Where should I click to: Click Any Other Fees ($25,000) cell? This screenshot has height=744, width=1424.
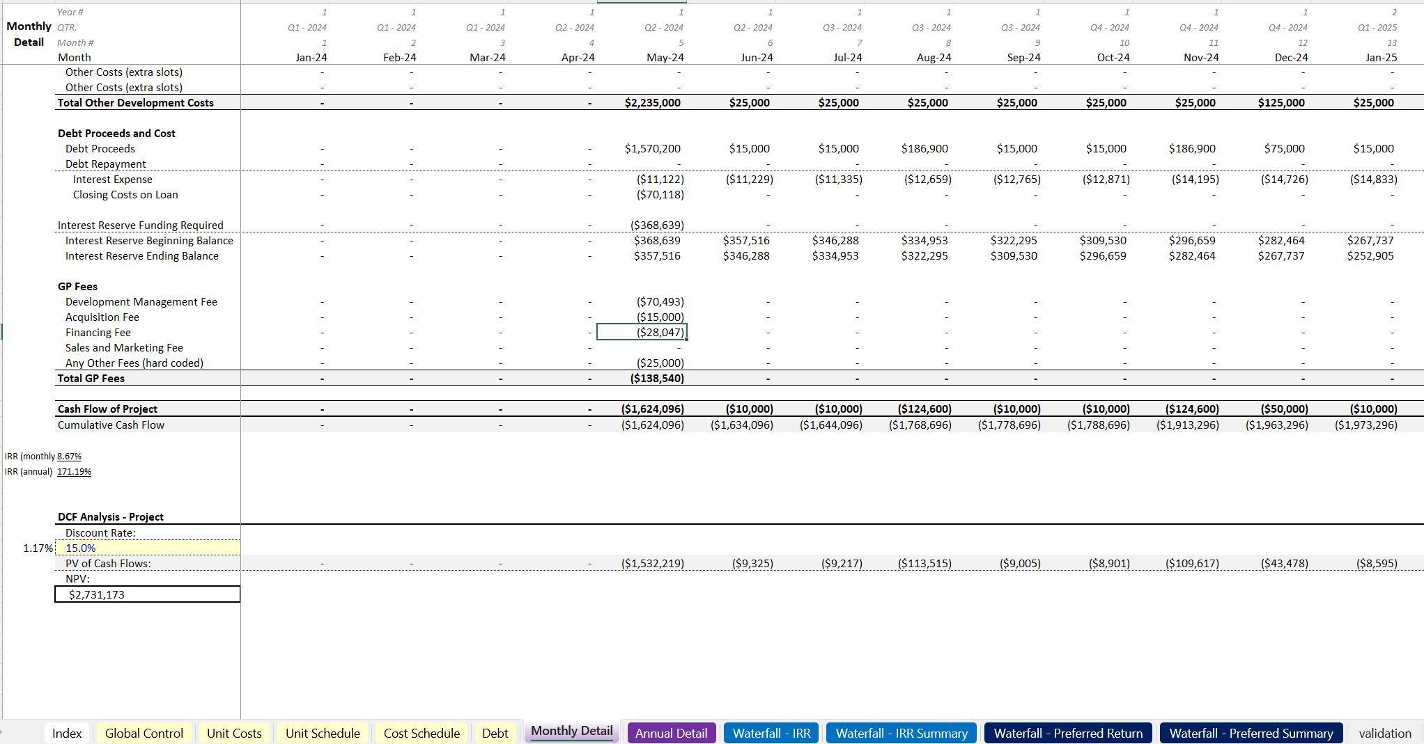click(660, 363)
